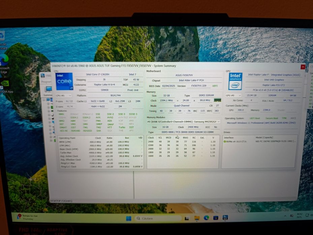Open Summary icon in background HWiNFO window
This screenshot has width=313, height=235.
pos(48,89)
